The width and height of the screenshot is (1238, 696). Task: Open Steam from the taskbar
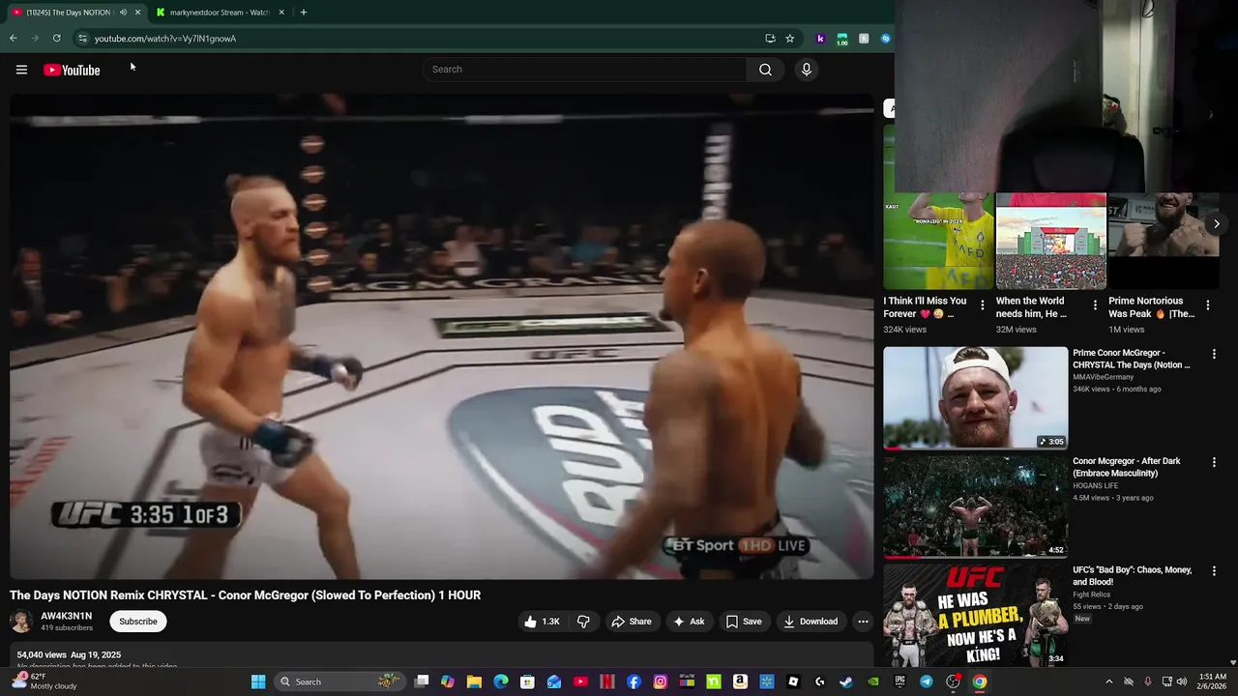846,681
